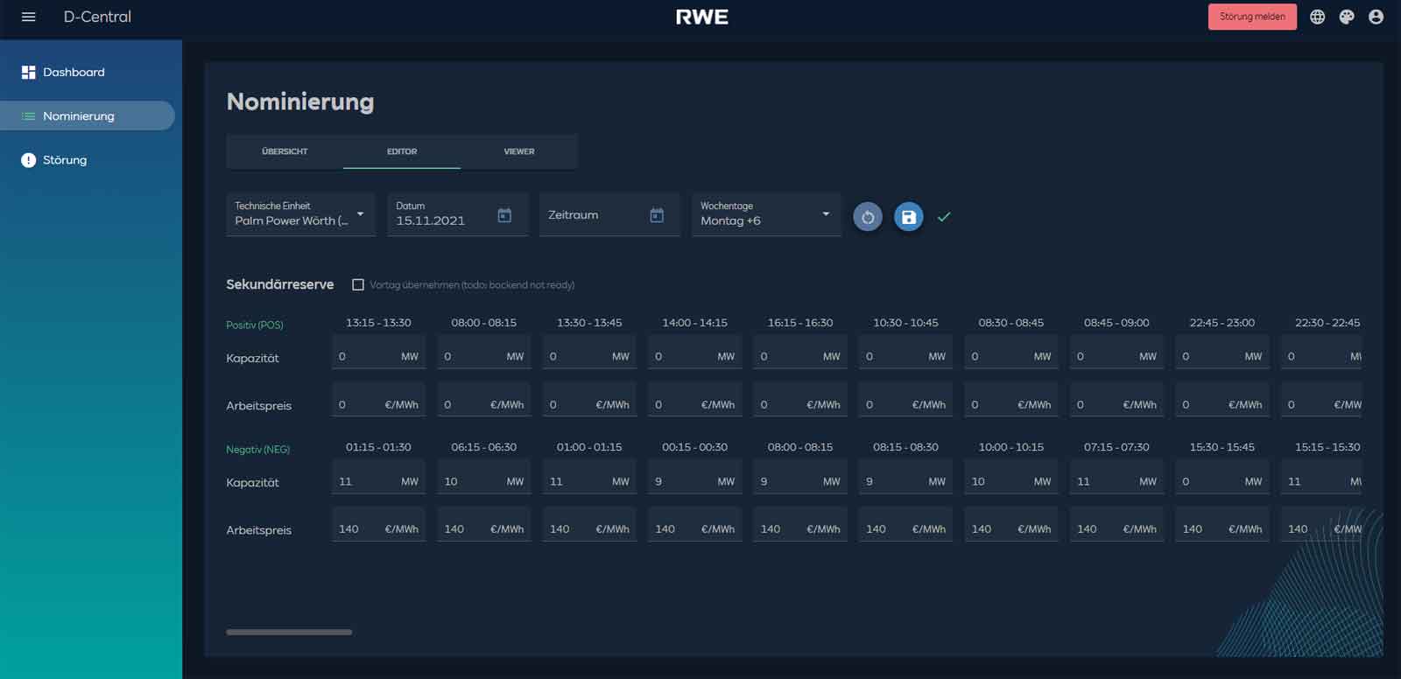The height and width of the screenshot is (679, 1401).
Task: Open the Datum calendar picker icon
Action: click(504, 215)
